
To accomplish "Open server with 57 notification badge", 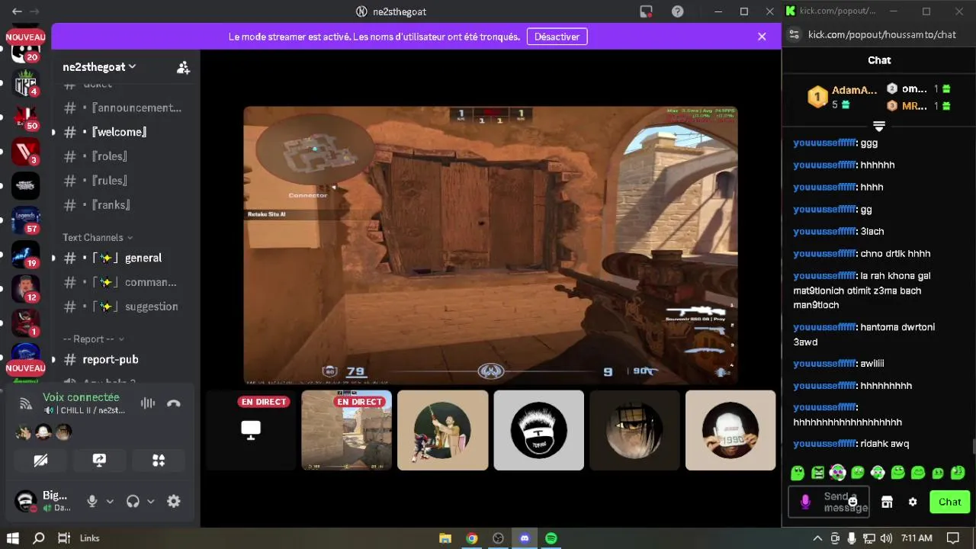I will click(x=25, y=220).
